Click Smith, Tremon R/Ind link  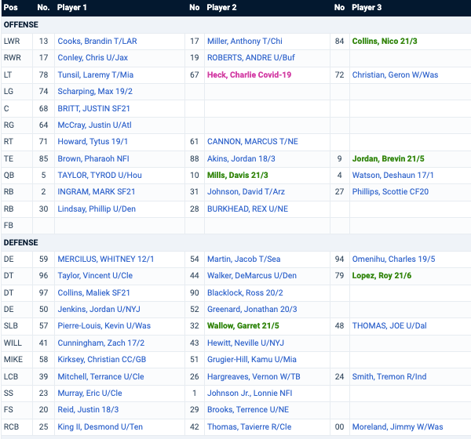[x=389, y=376]
